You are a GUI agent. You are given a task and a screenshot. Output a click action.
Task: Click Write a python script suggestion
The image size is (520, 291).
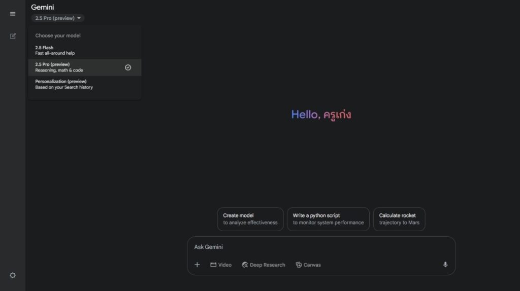coord(328,219)
